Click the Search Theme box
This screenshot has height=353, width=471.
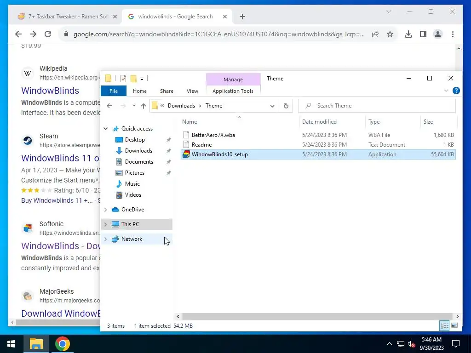377,106
